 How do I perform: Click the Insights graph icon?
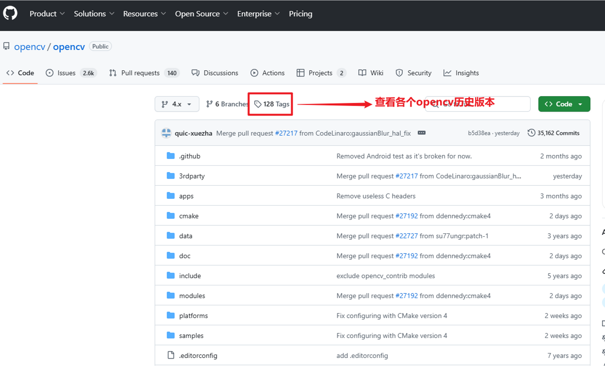point(447,73)
